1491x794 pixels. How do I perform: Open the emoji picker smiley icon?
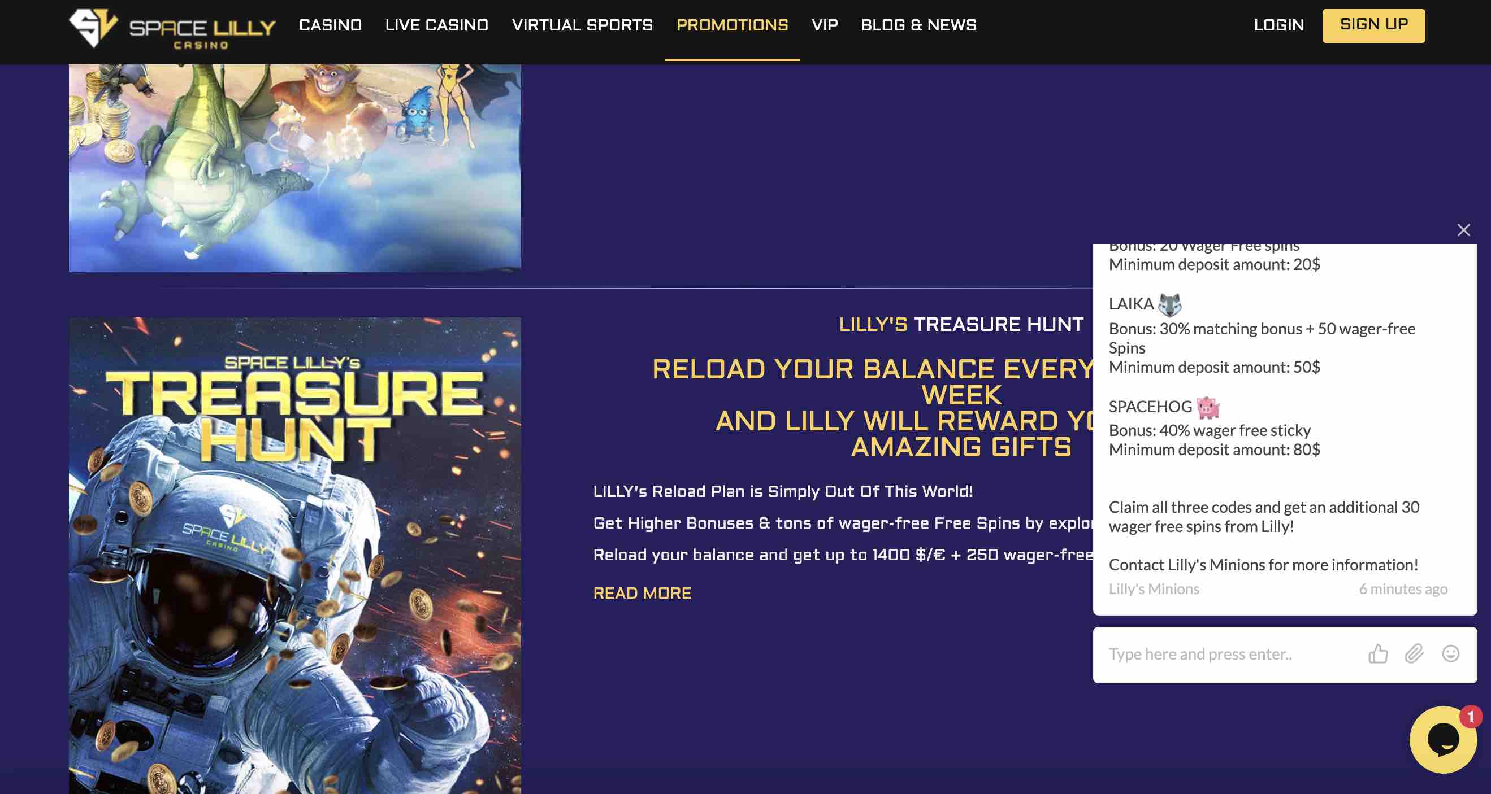click(x=1450, y=654)
